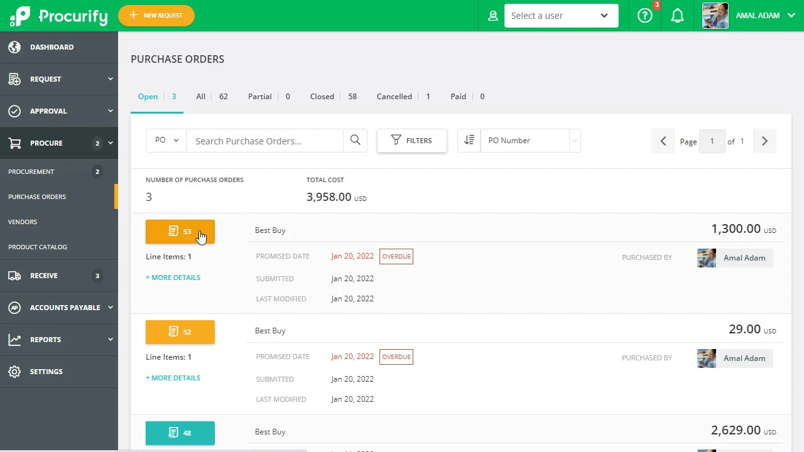Click the Overdue tag on PO 53

click(x=396, y=256)
